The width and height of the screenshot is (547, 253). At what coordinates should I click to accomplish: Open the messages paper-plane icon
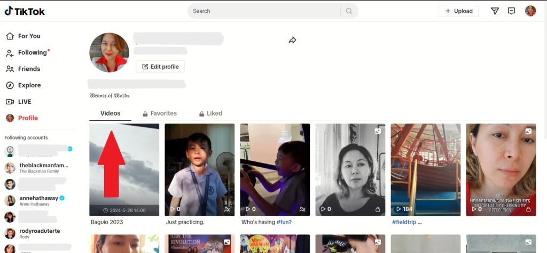click(x=495, y=11)
